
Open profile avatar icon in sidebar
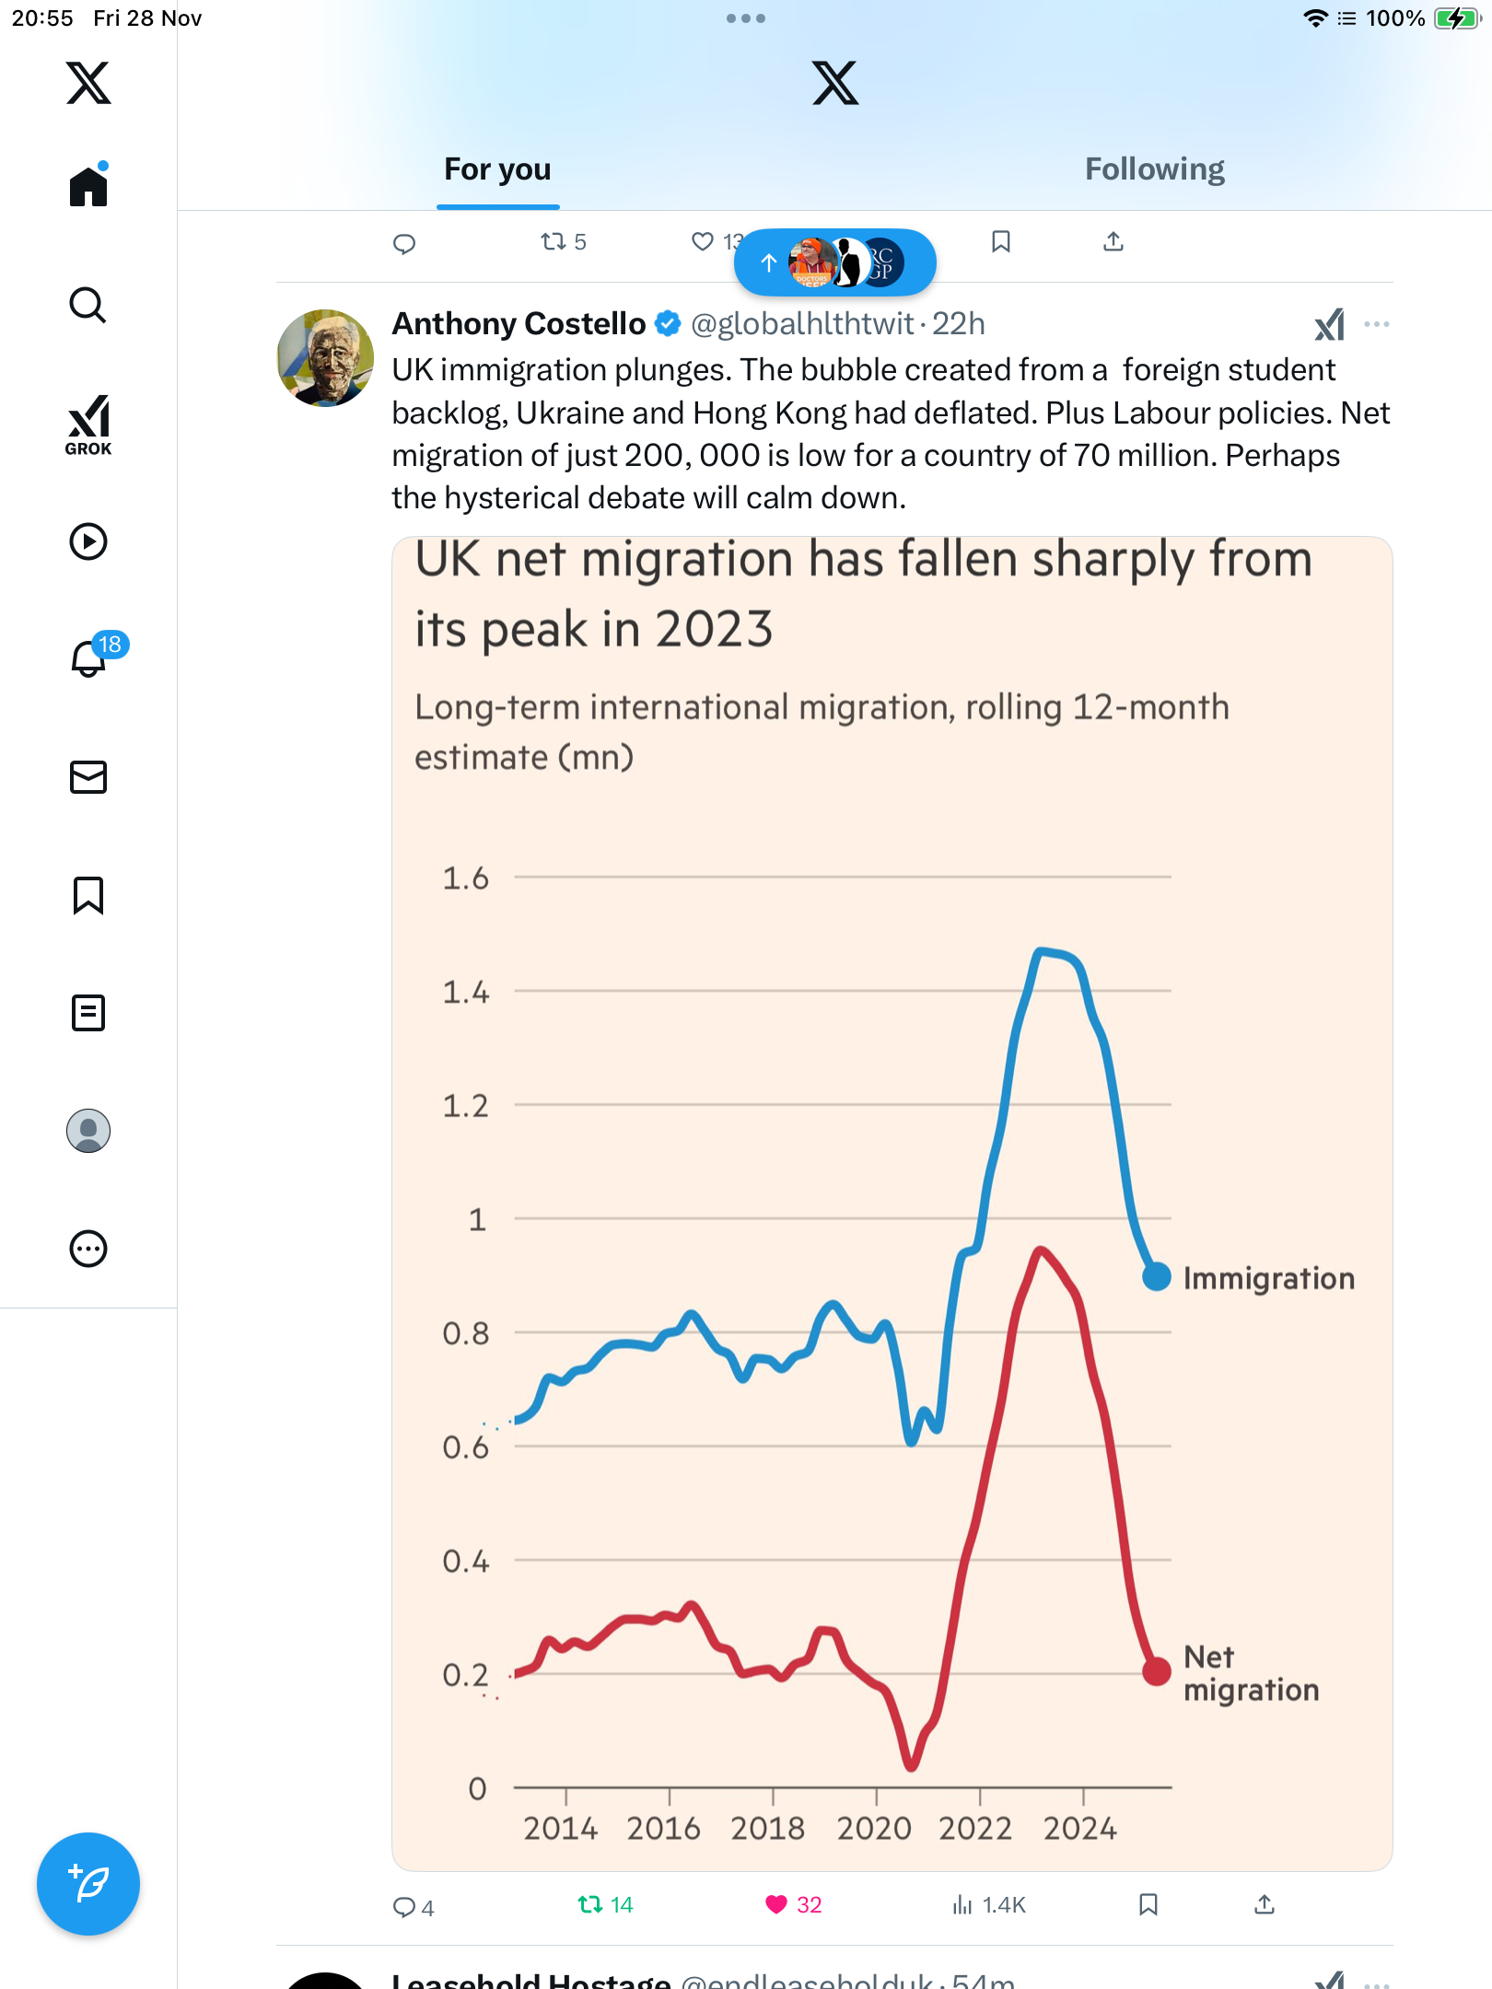pos(88,1131)
